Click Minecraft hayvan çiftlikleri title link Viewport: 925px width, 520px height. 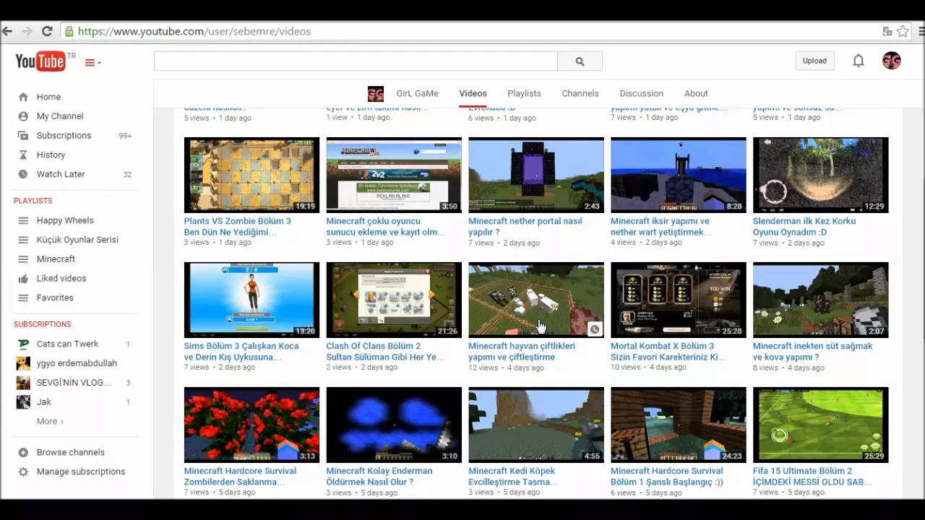pyautogui.click(x=522, y=351)
